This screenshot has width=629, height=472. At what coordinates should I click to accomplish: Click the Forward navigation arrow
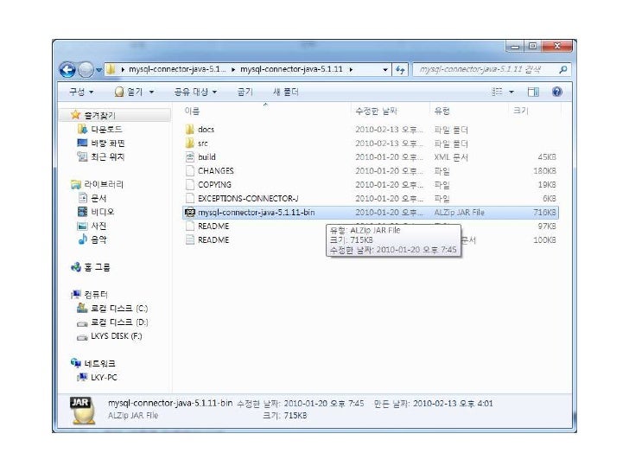(86, 70)
